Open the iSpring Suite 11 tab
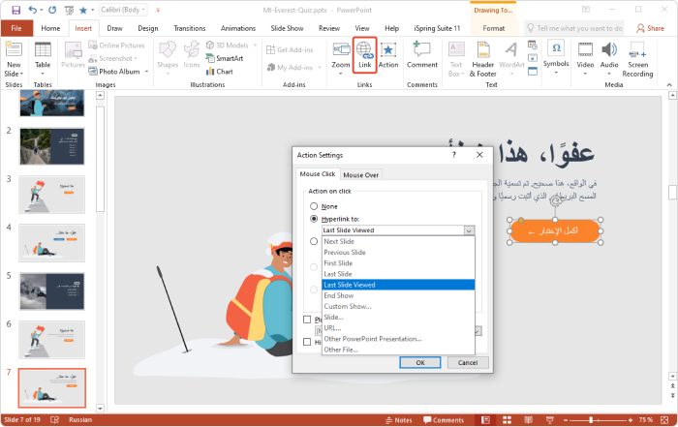The height and width of the screenshot is (427, 678). coord(437,28)
